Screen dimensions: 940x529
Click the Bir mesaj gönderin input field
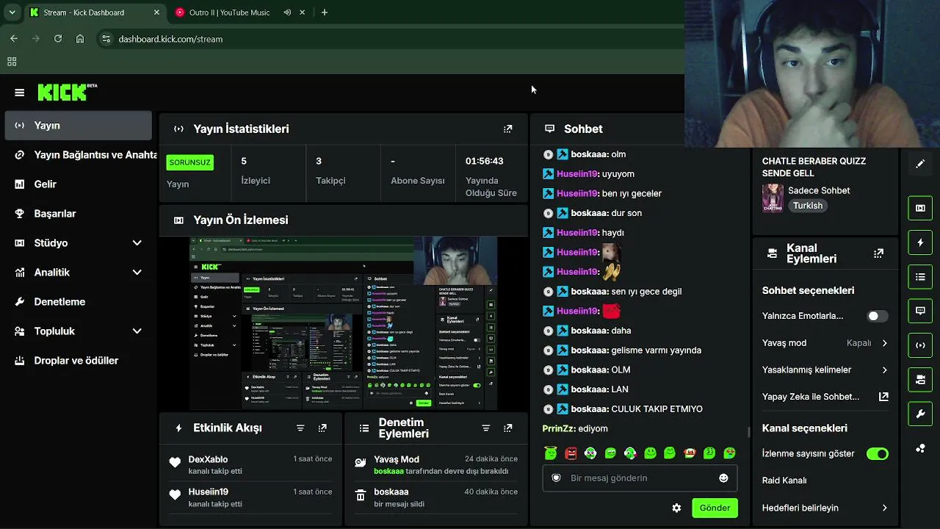tap(640, 478)
